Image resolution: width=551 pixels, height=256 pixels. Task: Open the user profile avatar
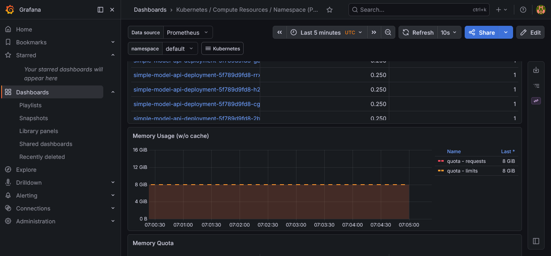[x=541, y=10]
